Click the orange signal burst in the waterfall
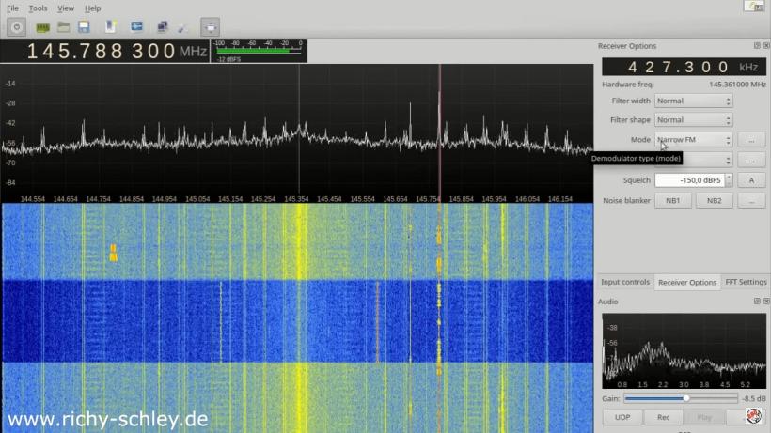771x433 pixels. [x=113, y=253]
